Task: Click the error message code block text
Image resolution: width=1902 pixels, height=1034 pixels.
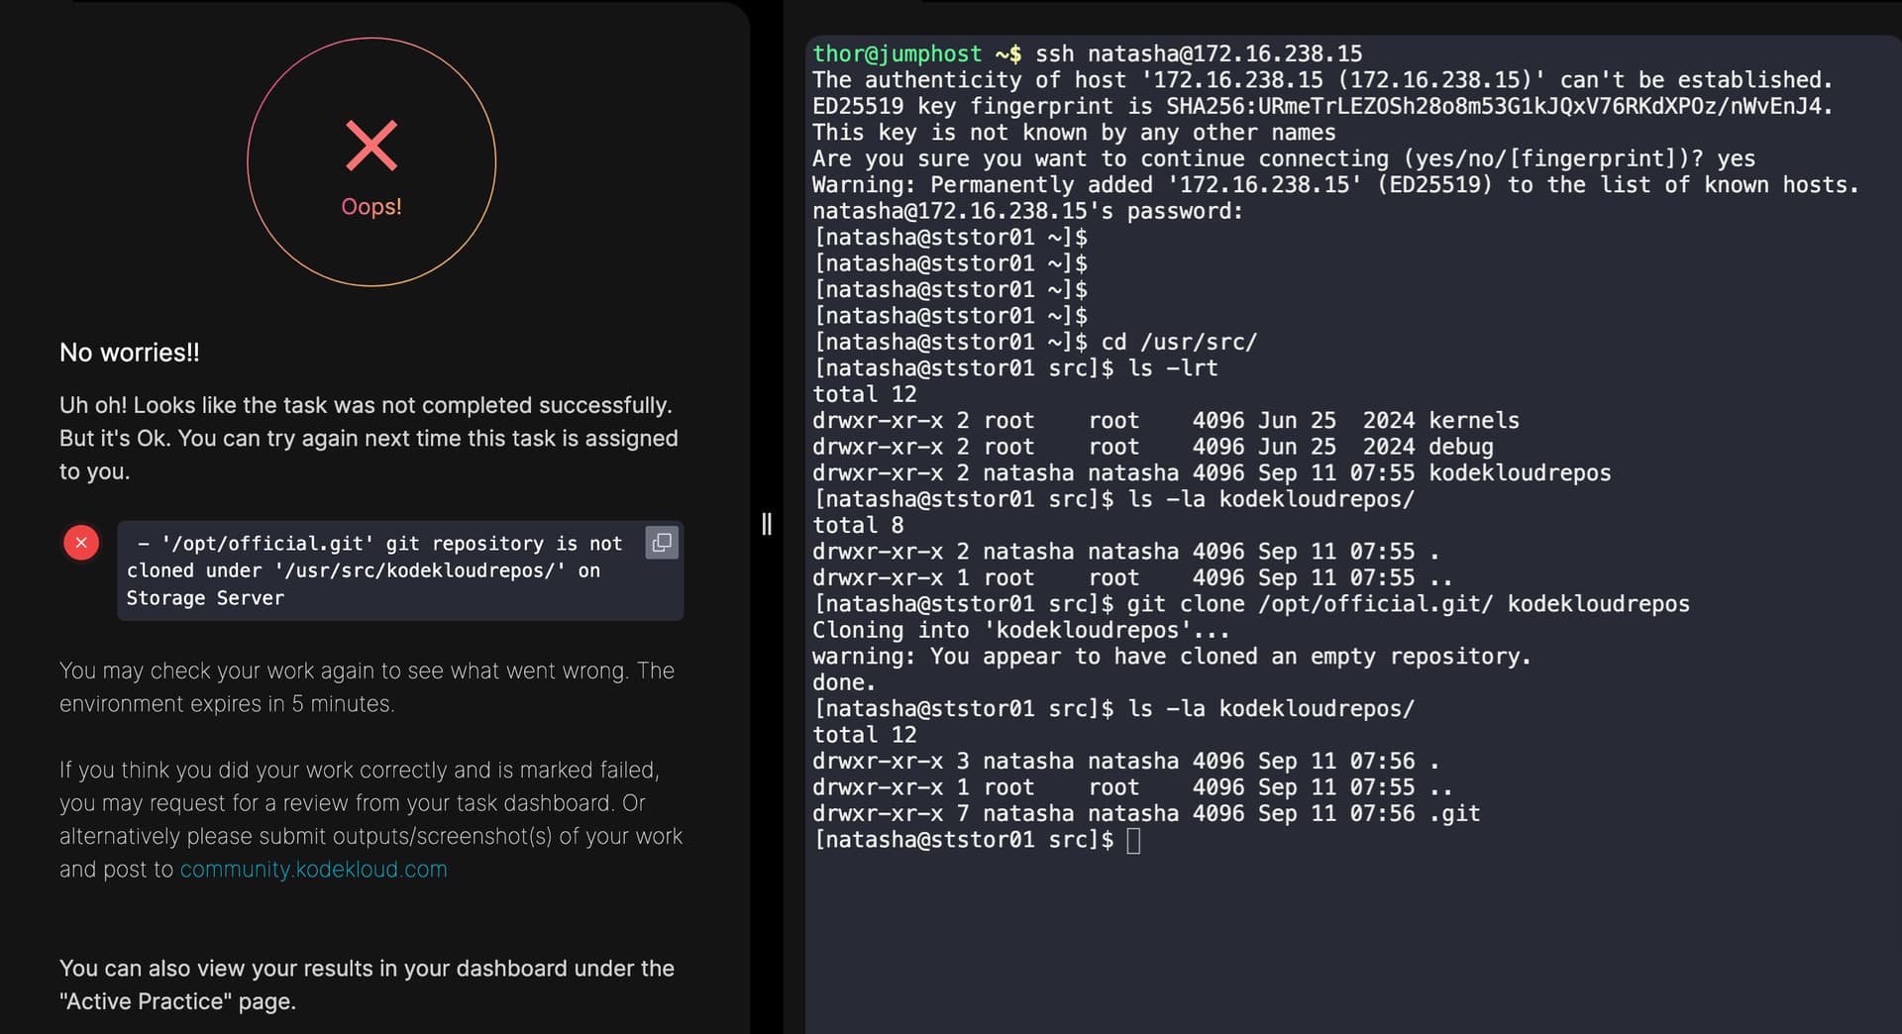Action: [376, 570]
